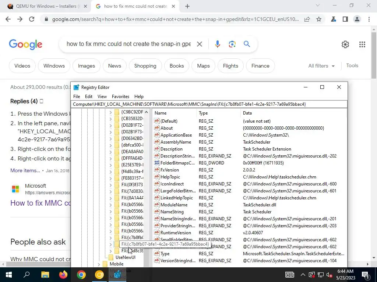377x282 pixels.
Task: Open Registry Editor View menu
Action: pyautogui.click(x=102, y=97)
